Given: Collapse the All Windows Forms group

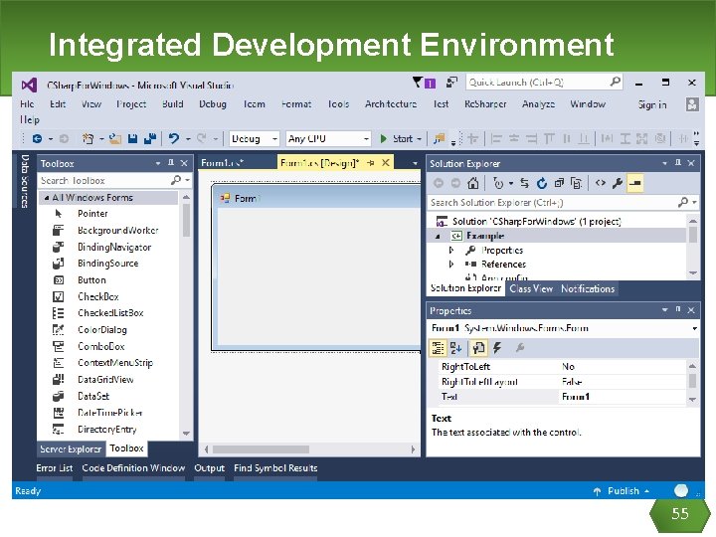Looking at the screenshot, I should 47,198.
